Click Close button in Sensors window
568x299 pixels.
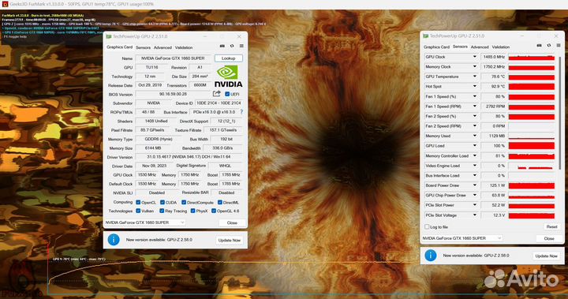tap(549, 238)
